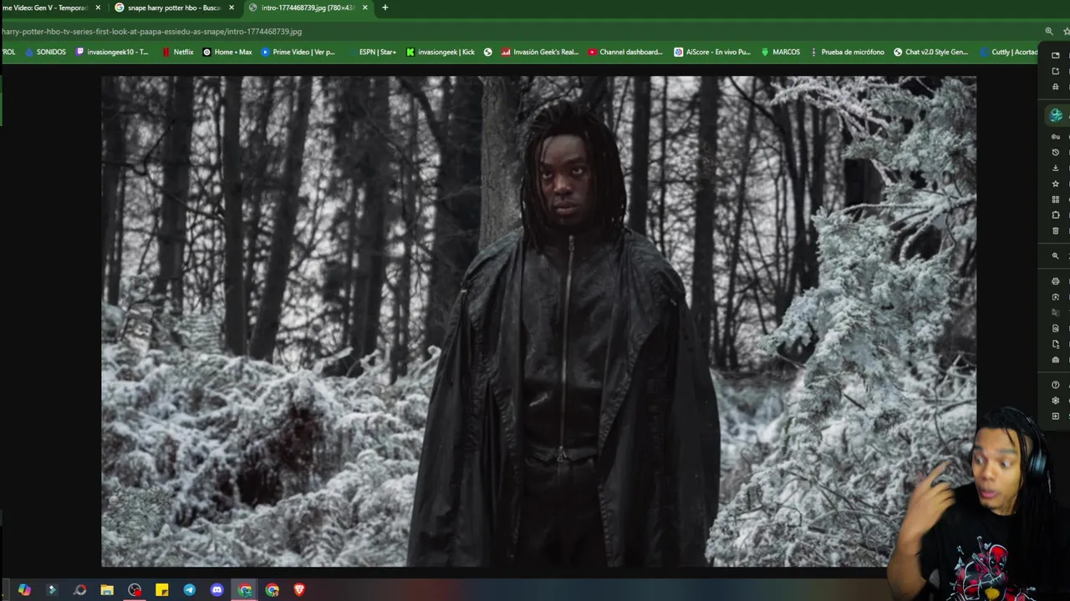Click Passwords key icon in Chrome menu
This screenshot has width=1070, height=601.
(1056, 137)
